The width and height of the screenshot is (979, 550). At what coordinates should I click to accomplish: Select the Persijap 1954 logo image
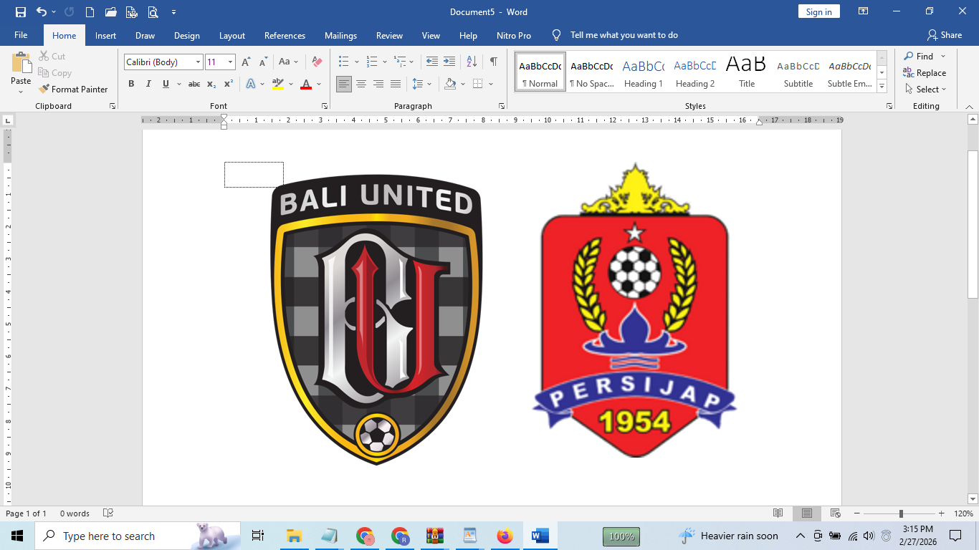tap(634, 310)
